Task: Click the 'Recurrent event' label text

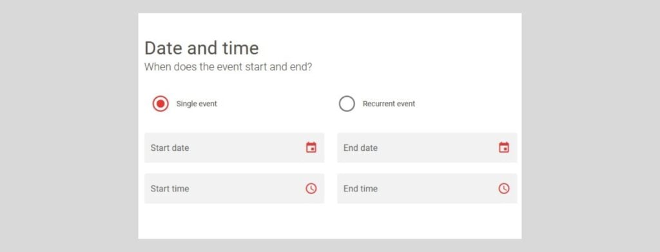Action: click(x=389, y=104)
